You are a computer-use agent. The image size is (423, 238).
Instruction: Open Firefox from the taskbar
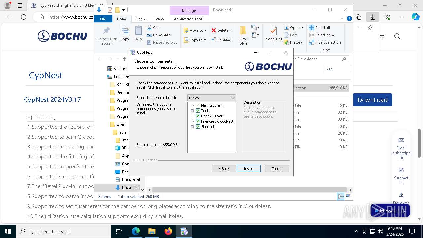click(168, 231)
